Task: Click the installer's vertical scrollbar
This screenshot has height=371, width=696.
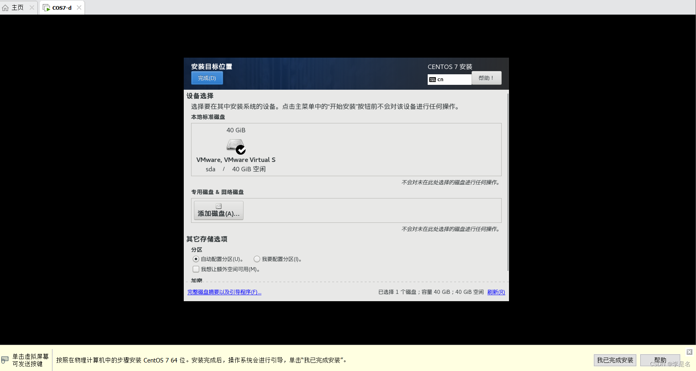Action: 508,182
